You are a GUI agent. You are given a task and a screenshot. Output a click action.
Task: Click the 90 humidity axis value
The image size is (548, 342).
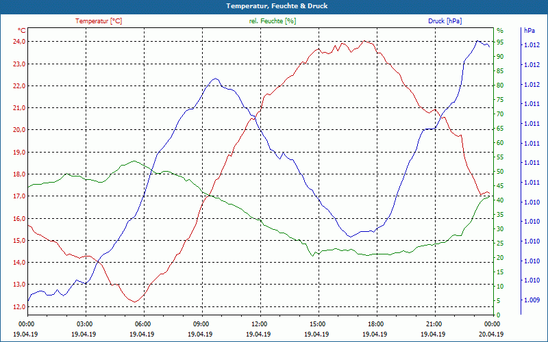[500, 57]
